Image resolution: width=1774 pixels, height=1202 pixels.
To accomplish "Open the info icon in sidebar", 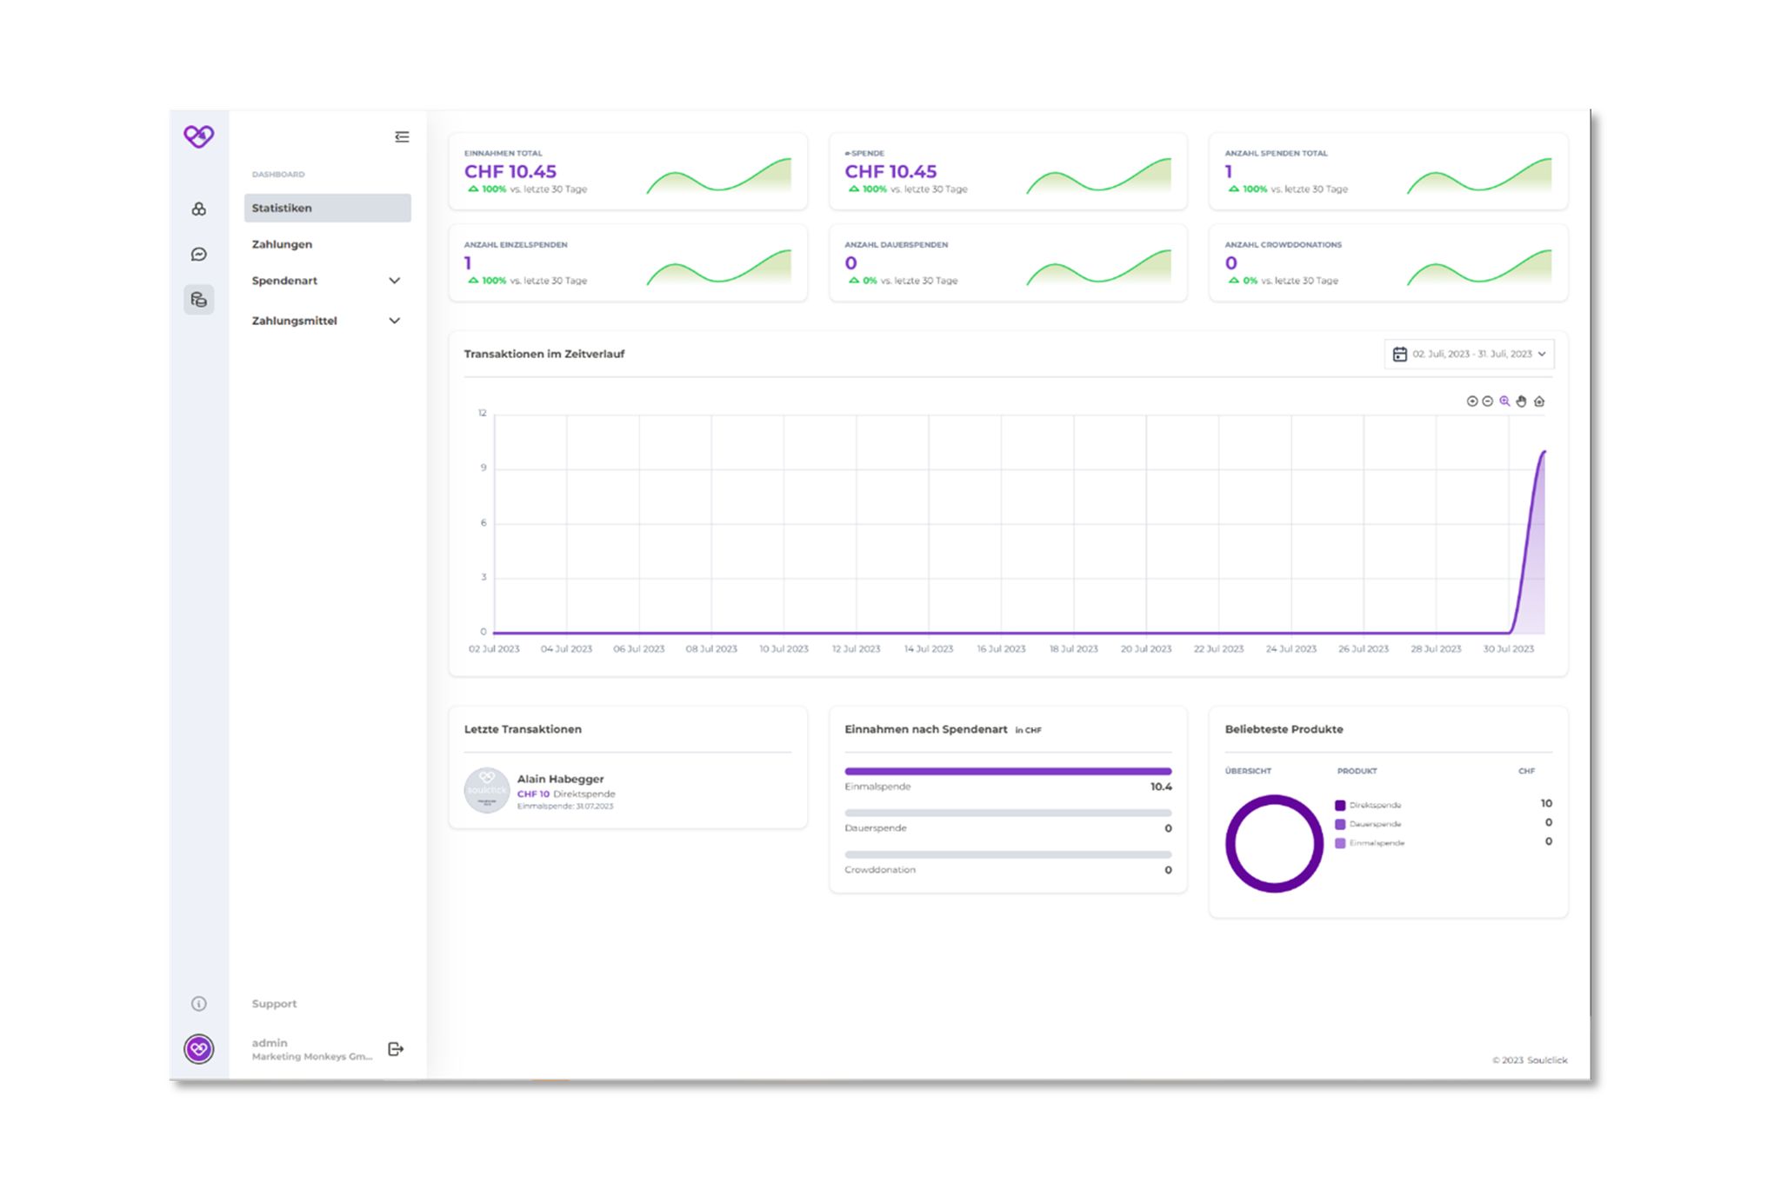I will point(199,1004).
